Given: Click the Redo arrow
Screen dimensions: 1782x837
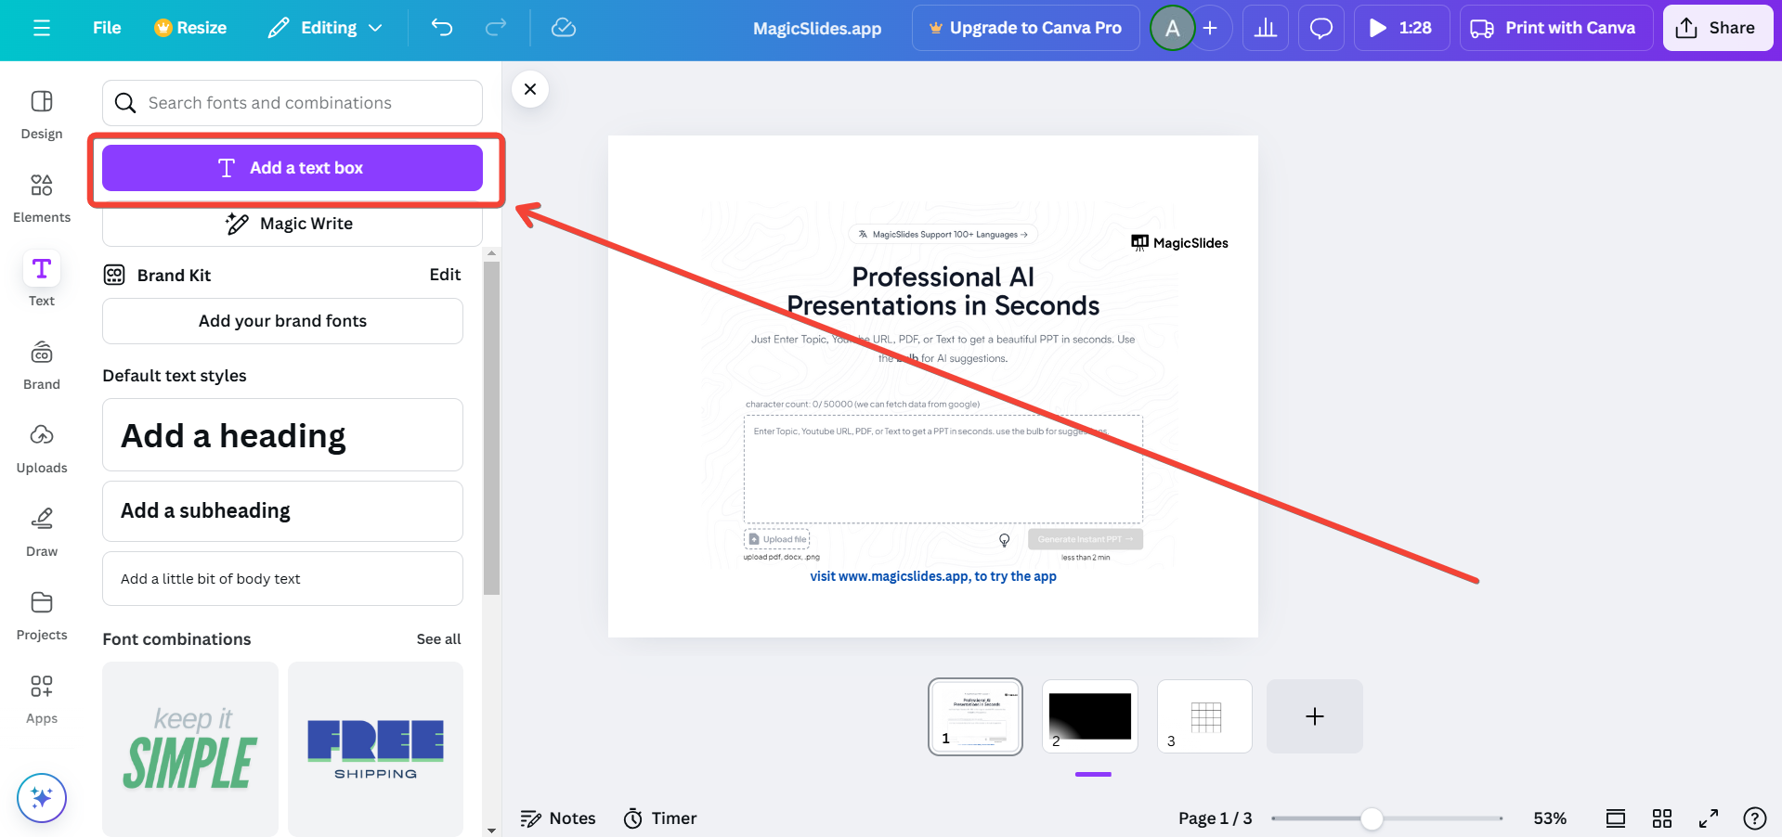Looking at the screenshot, I should pos(496,28).
